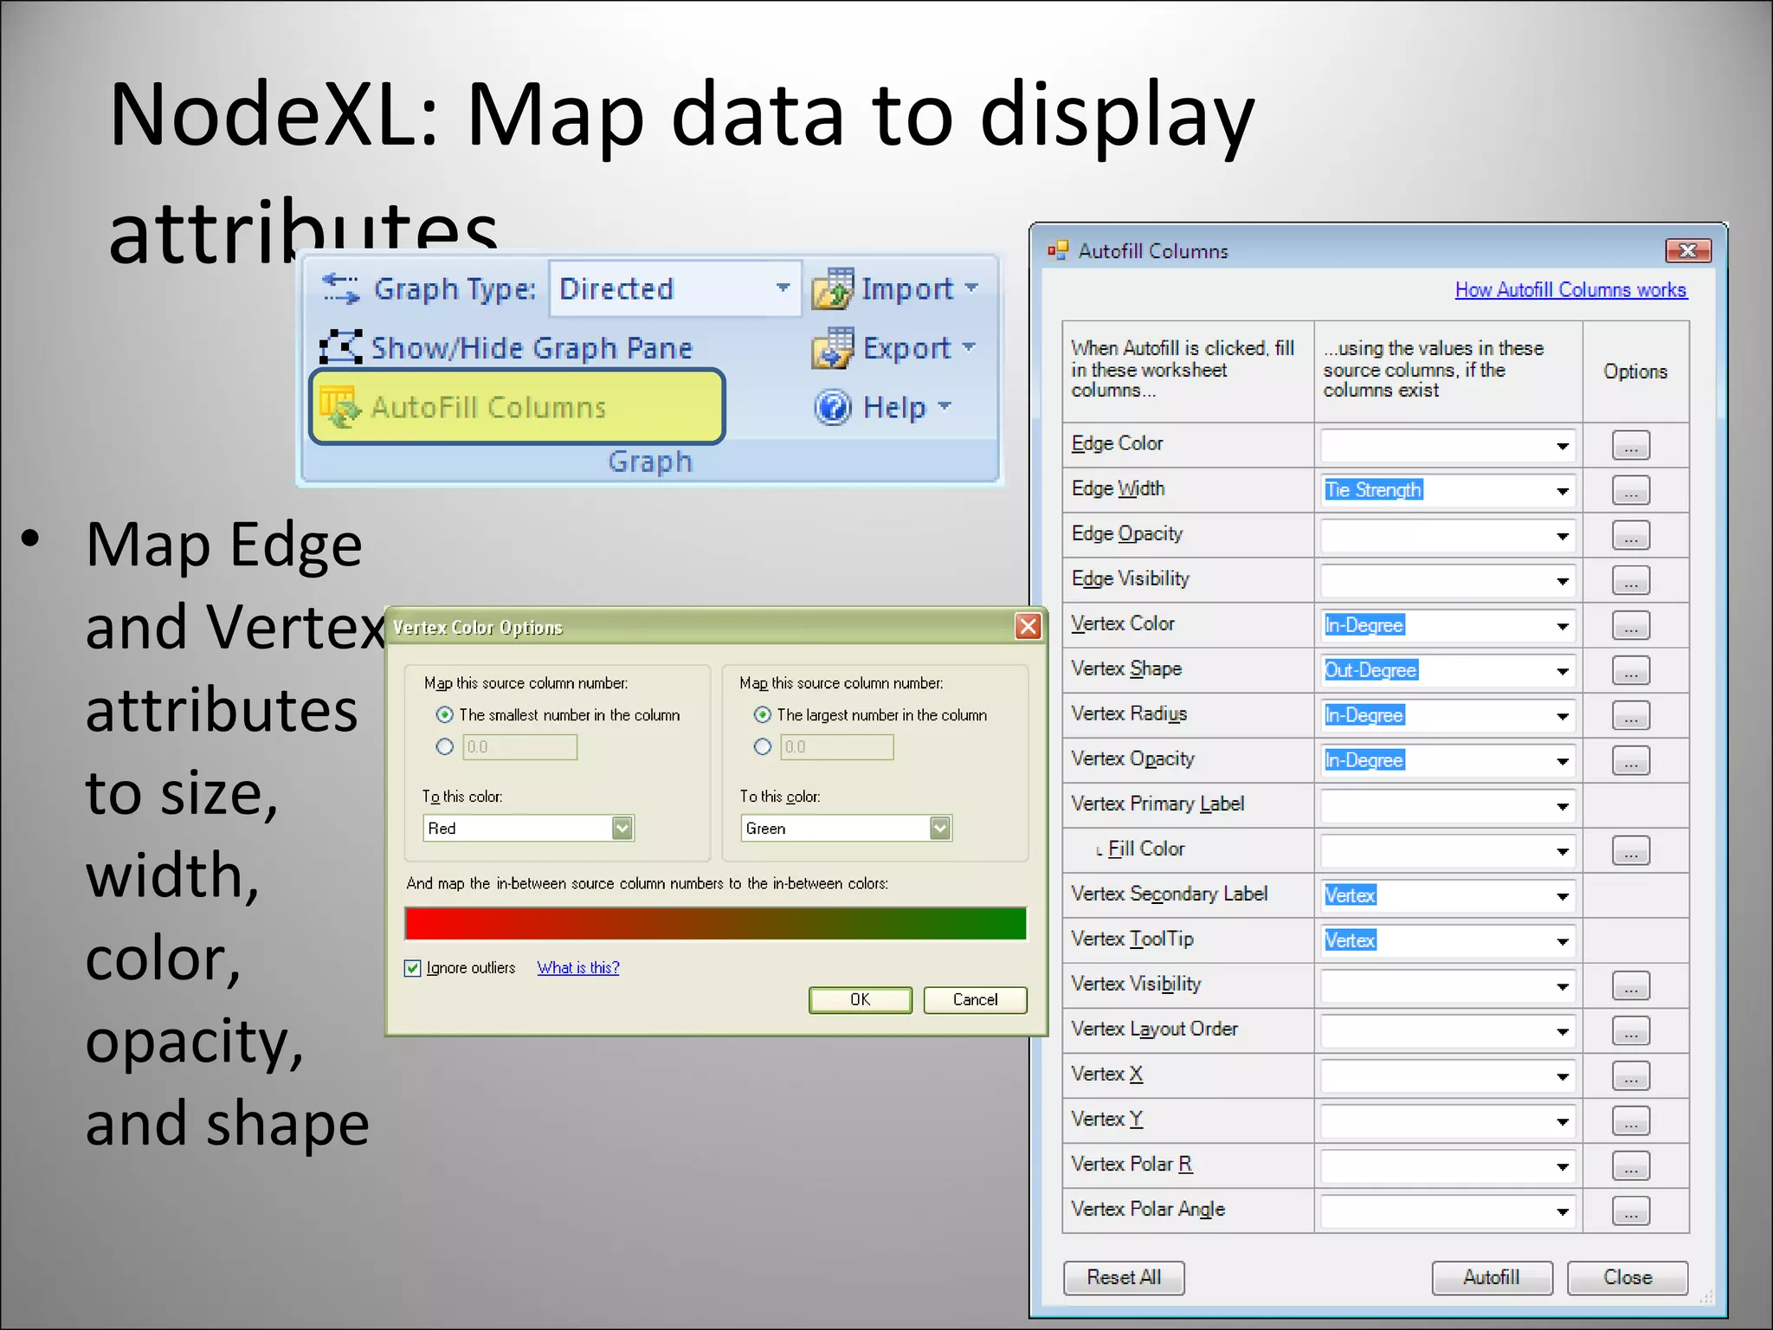This screenshot has width=1773, height=1330.
Task: Click the Import folder icon
Action: pos(832,288)
